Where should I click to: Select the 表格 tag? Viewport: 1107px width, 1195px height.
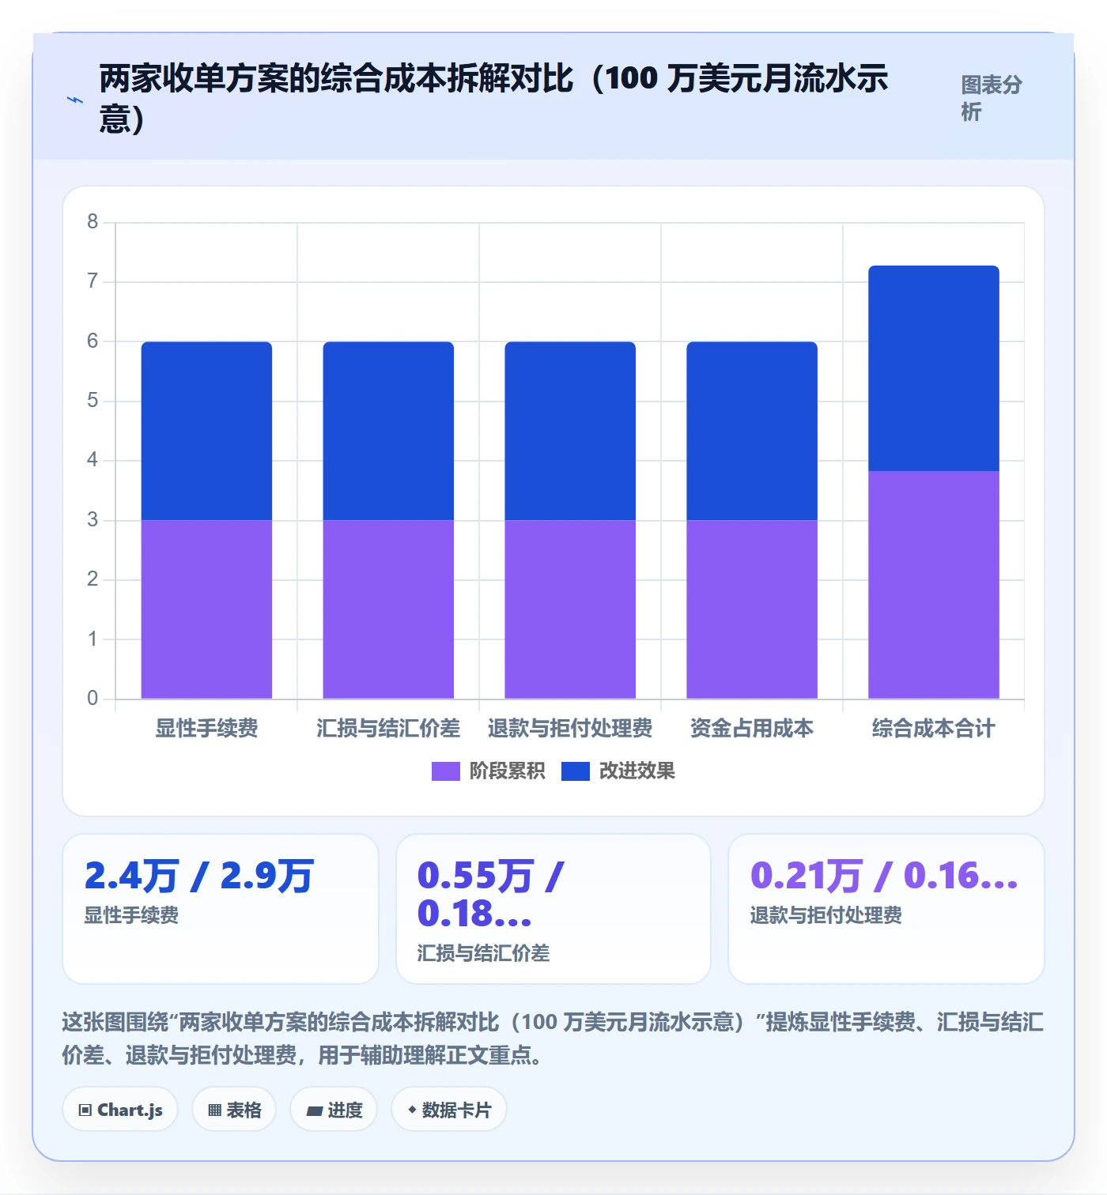(234, 1110)
